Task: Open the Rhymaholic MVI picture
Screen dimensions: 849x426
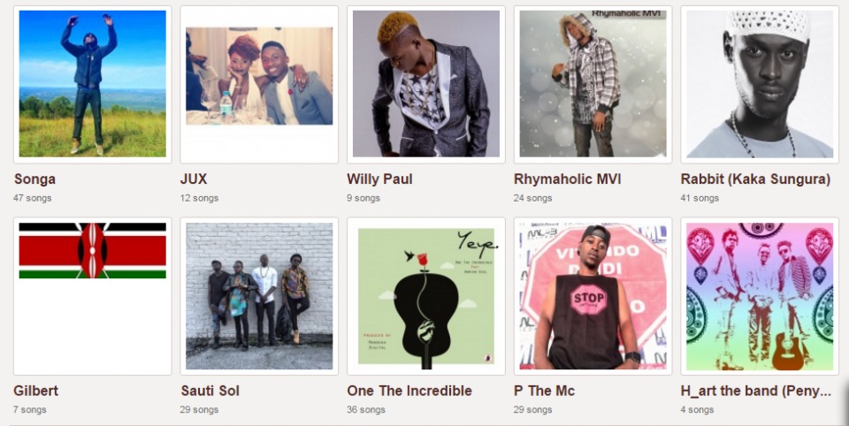Action: click(x=593, y=84)
